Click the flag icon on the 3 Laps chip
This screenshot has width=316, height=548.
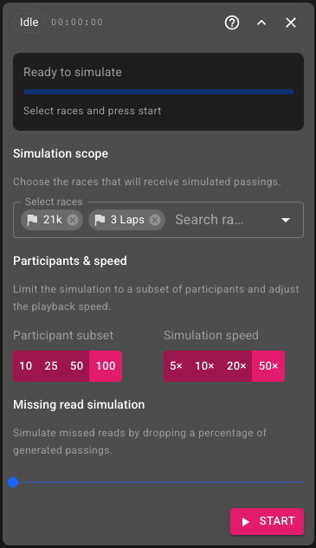click(100, 220)
